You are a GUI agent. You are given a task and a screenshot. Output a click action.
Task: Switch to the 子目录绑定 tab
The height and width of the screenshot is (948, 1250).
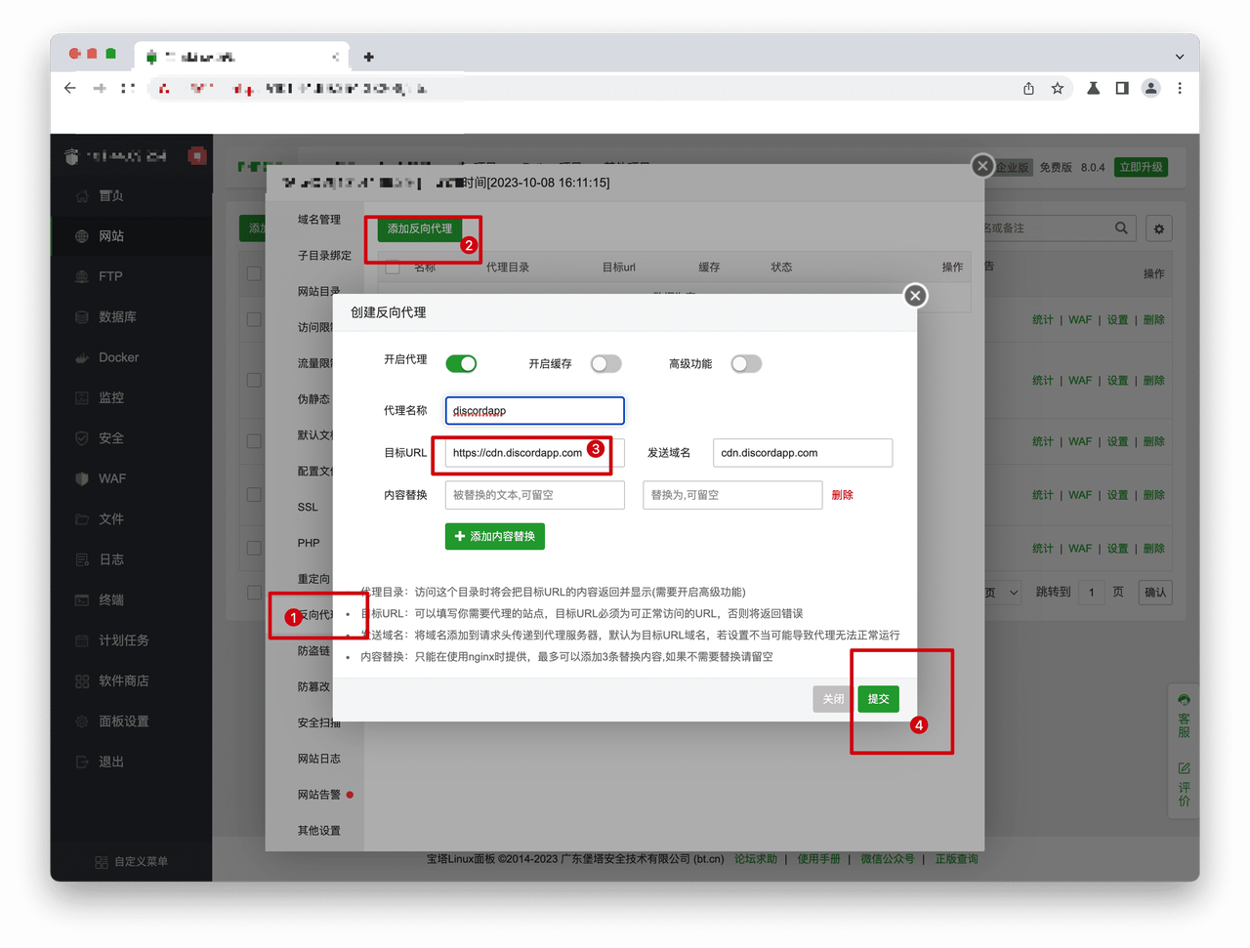[x=324, y=256]
